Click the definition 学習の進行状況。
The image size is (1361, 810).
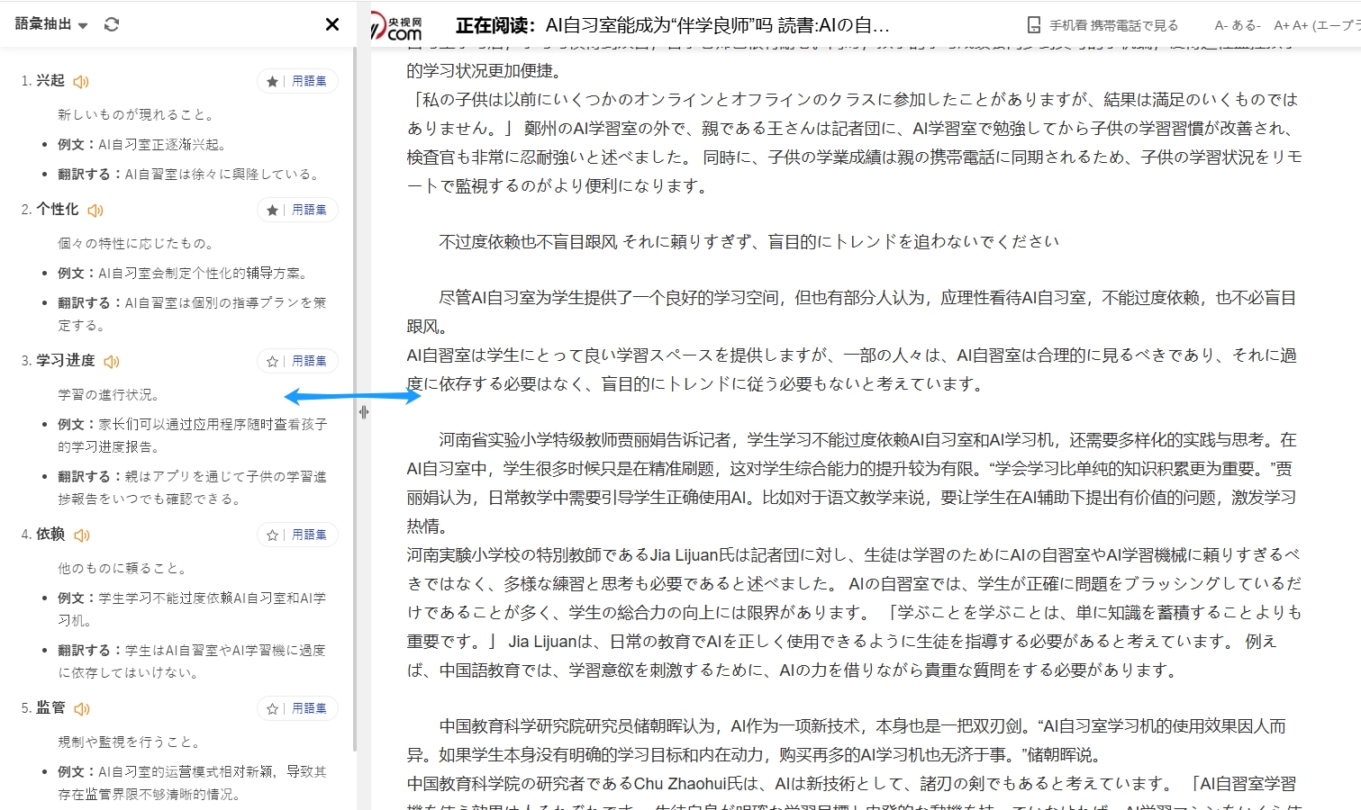point(110,394)
